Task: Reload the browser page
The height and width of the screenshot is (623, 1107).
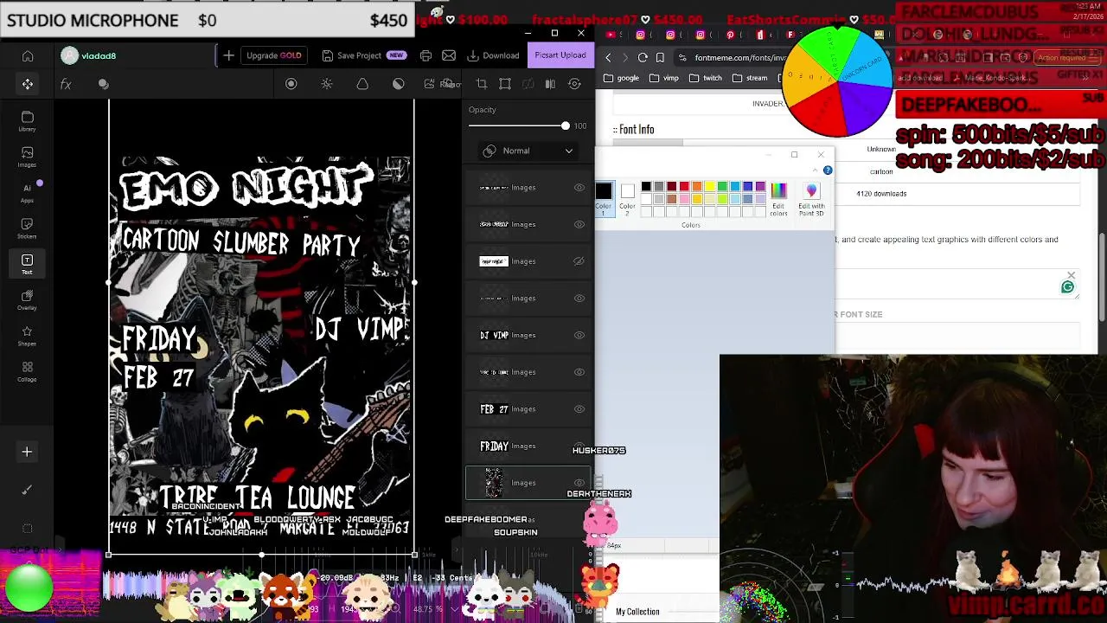Action: click(x=643, y=57)
